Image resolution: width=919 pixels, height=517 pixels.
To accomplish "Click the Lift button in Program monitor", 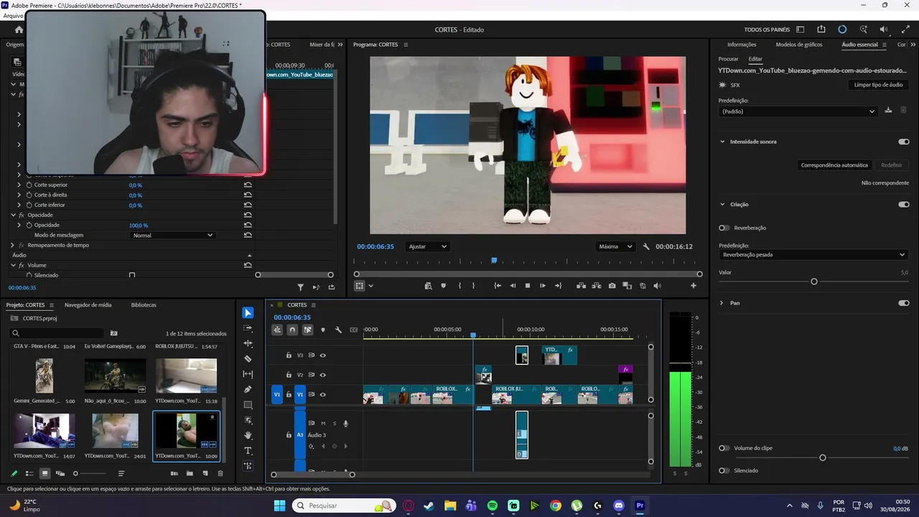I will coord(581,286).
